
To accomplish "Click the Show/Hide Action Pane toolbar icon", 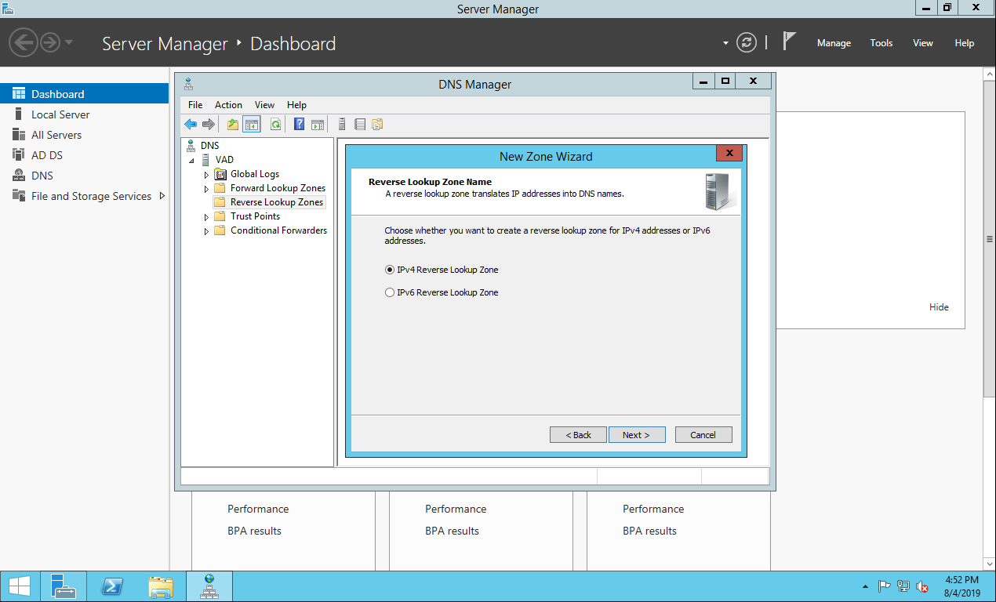I will [318, 124].
